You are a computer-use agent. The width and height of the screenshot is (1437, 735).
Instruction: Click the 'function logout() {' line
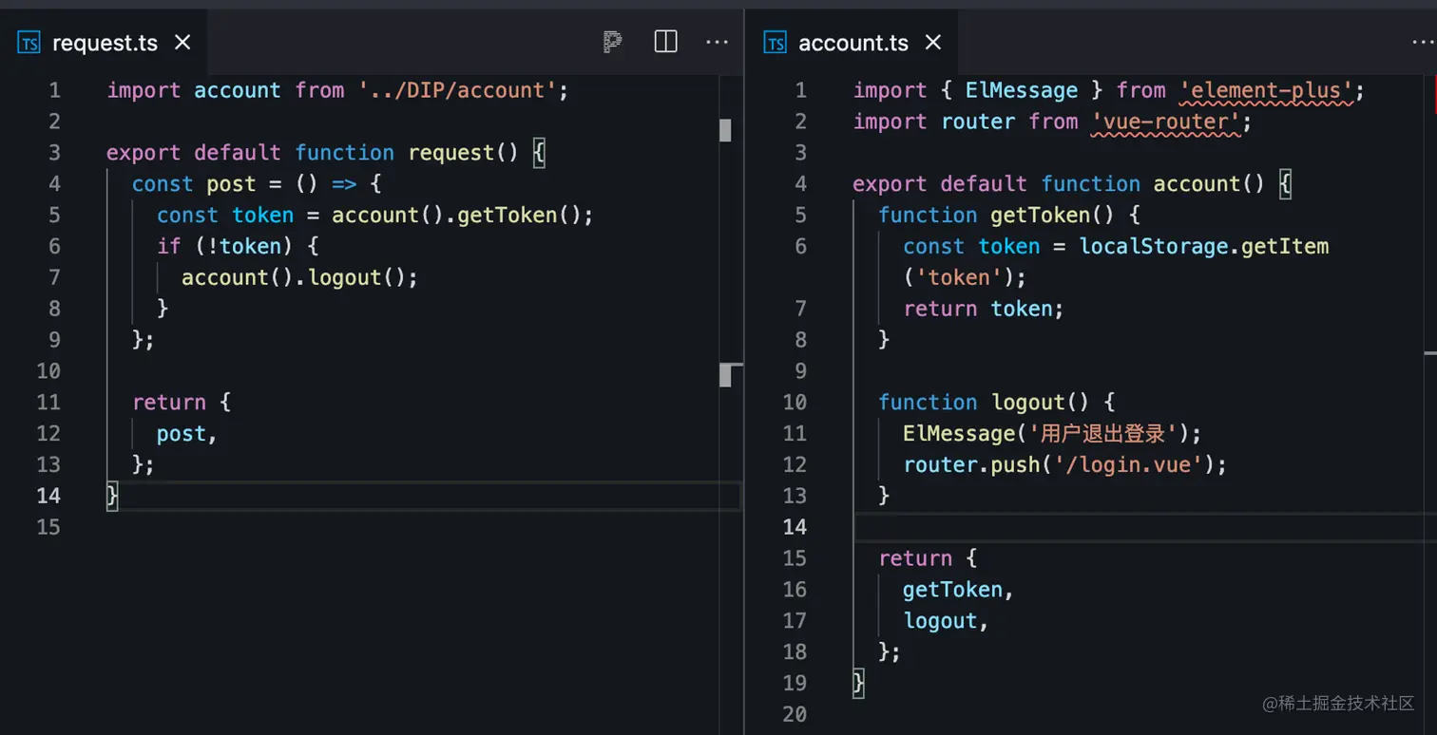click(x=996, y=403)
